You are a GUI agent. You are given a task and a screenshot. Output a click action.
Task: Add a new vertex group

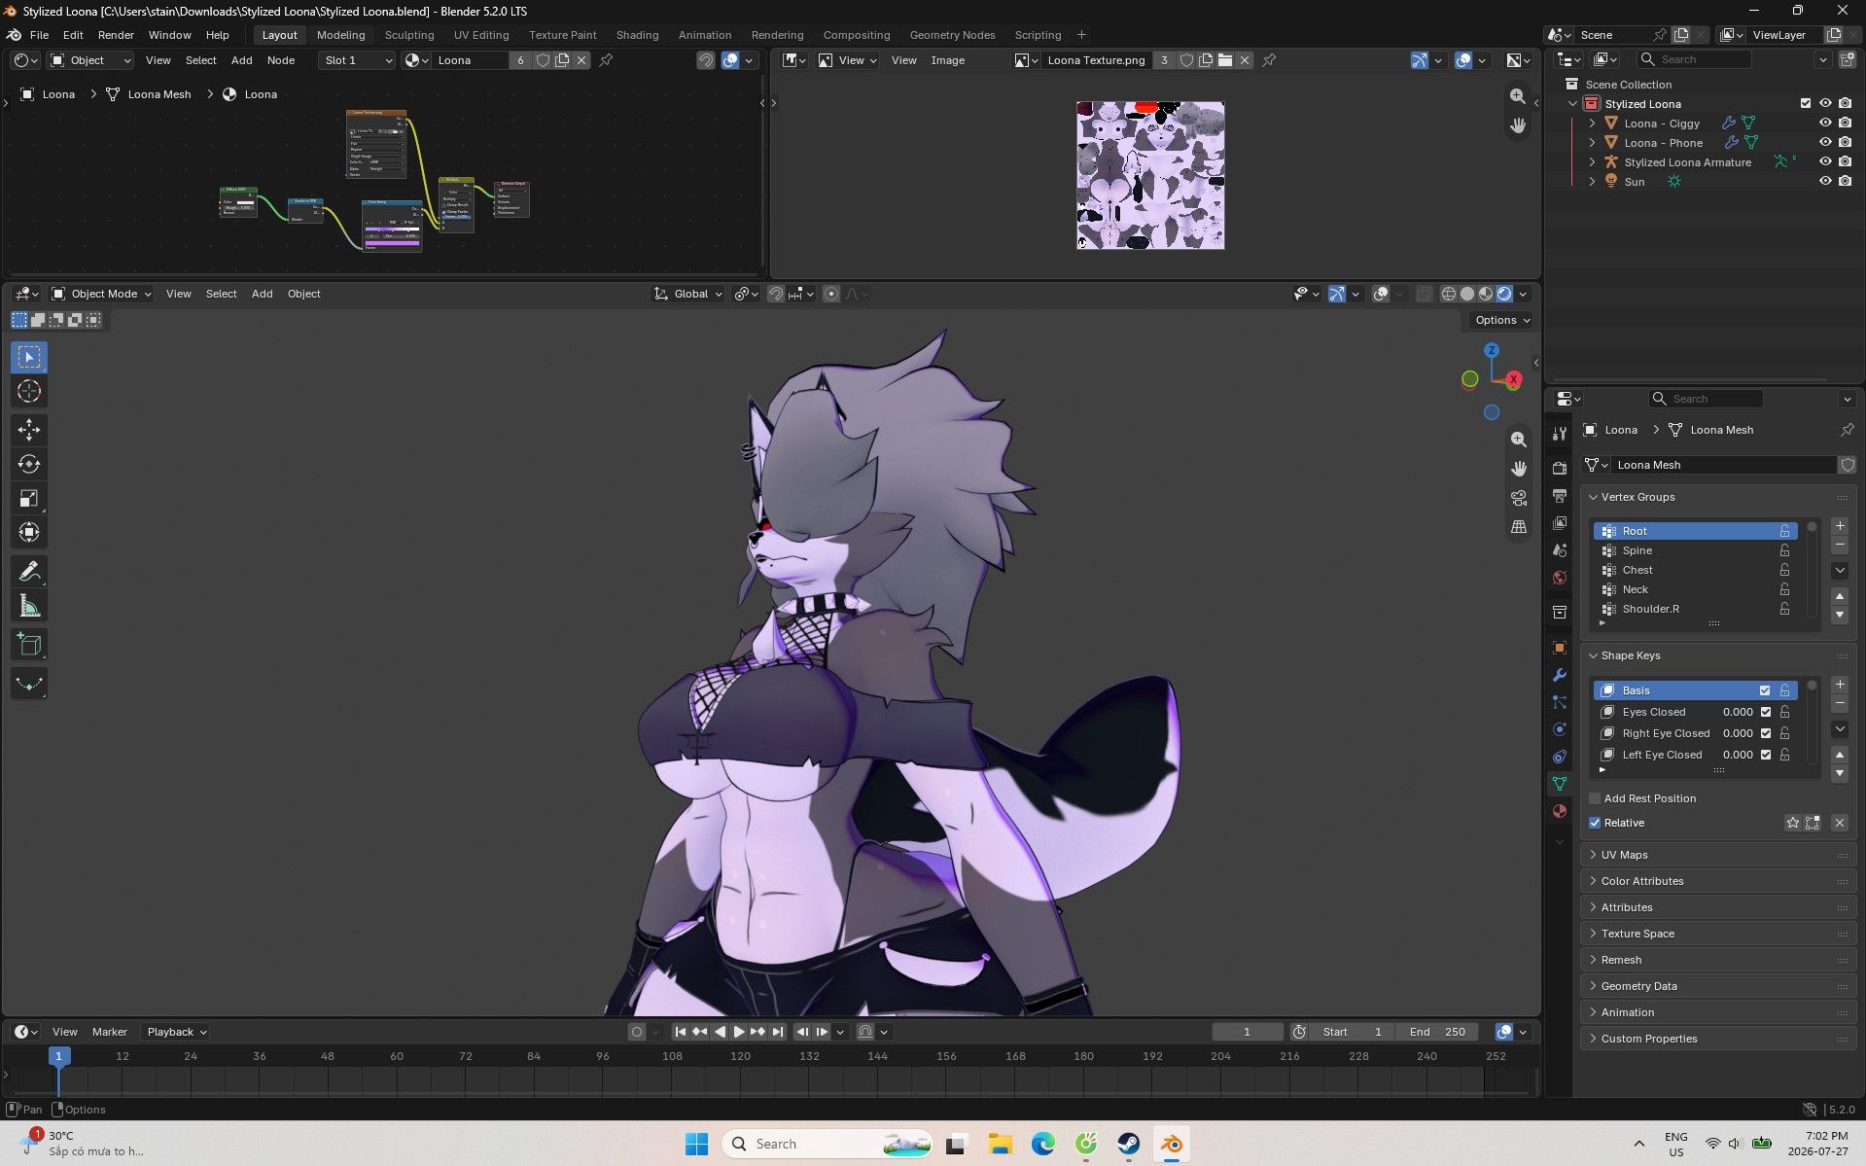click(x=1839, y=526)
